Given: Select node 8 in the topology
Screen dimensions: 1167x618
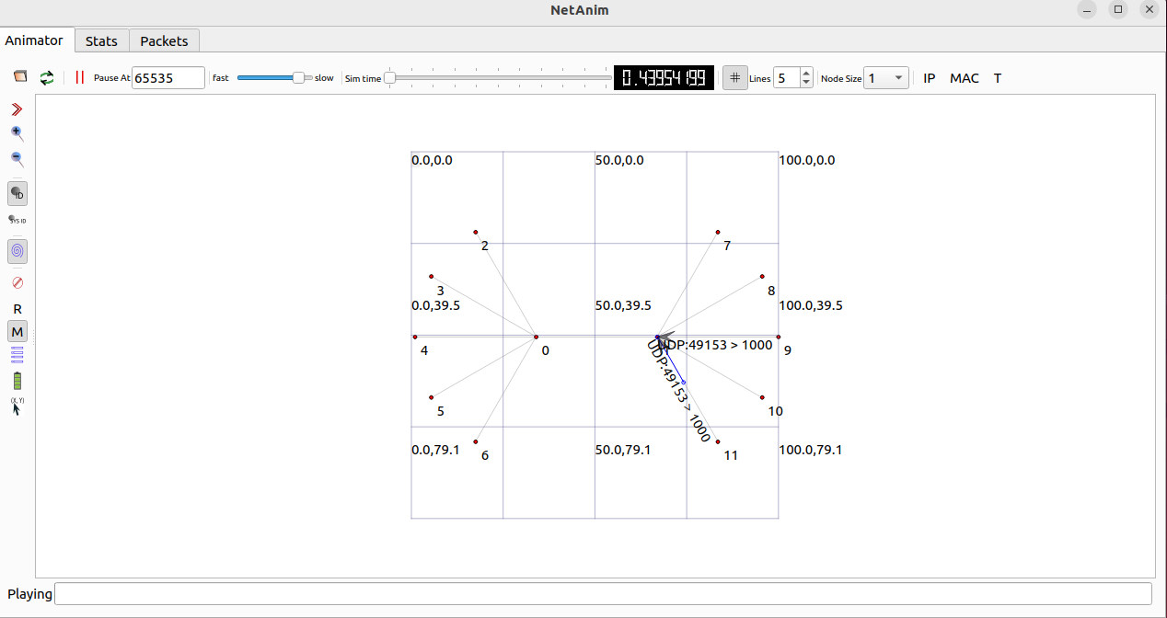Looking at the screenshot, I should 762,277.
